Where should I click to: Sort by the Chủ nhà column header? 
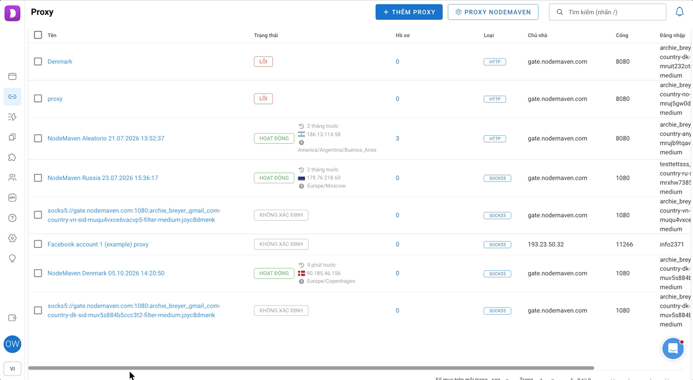pyautogui.click(x=537, y=35)
